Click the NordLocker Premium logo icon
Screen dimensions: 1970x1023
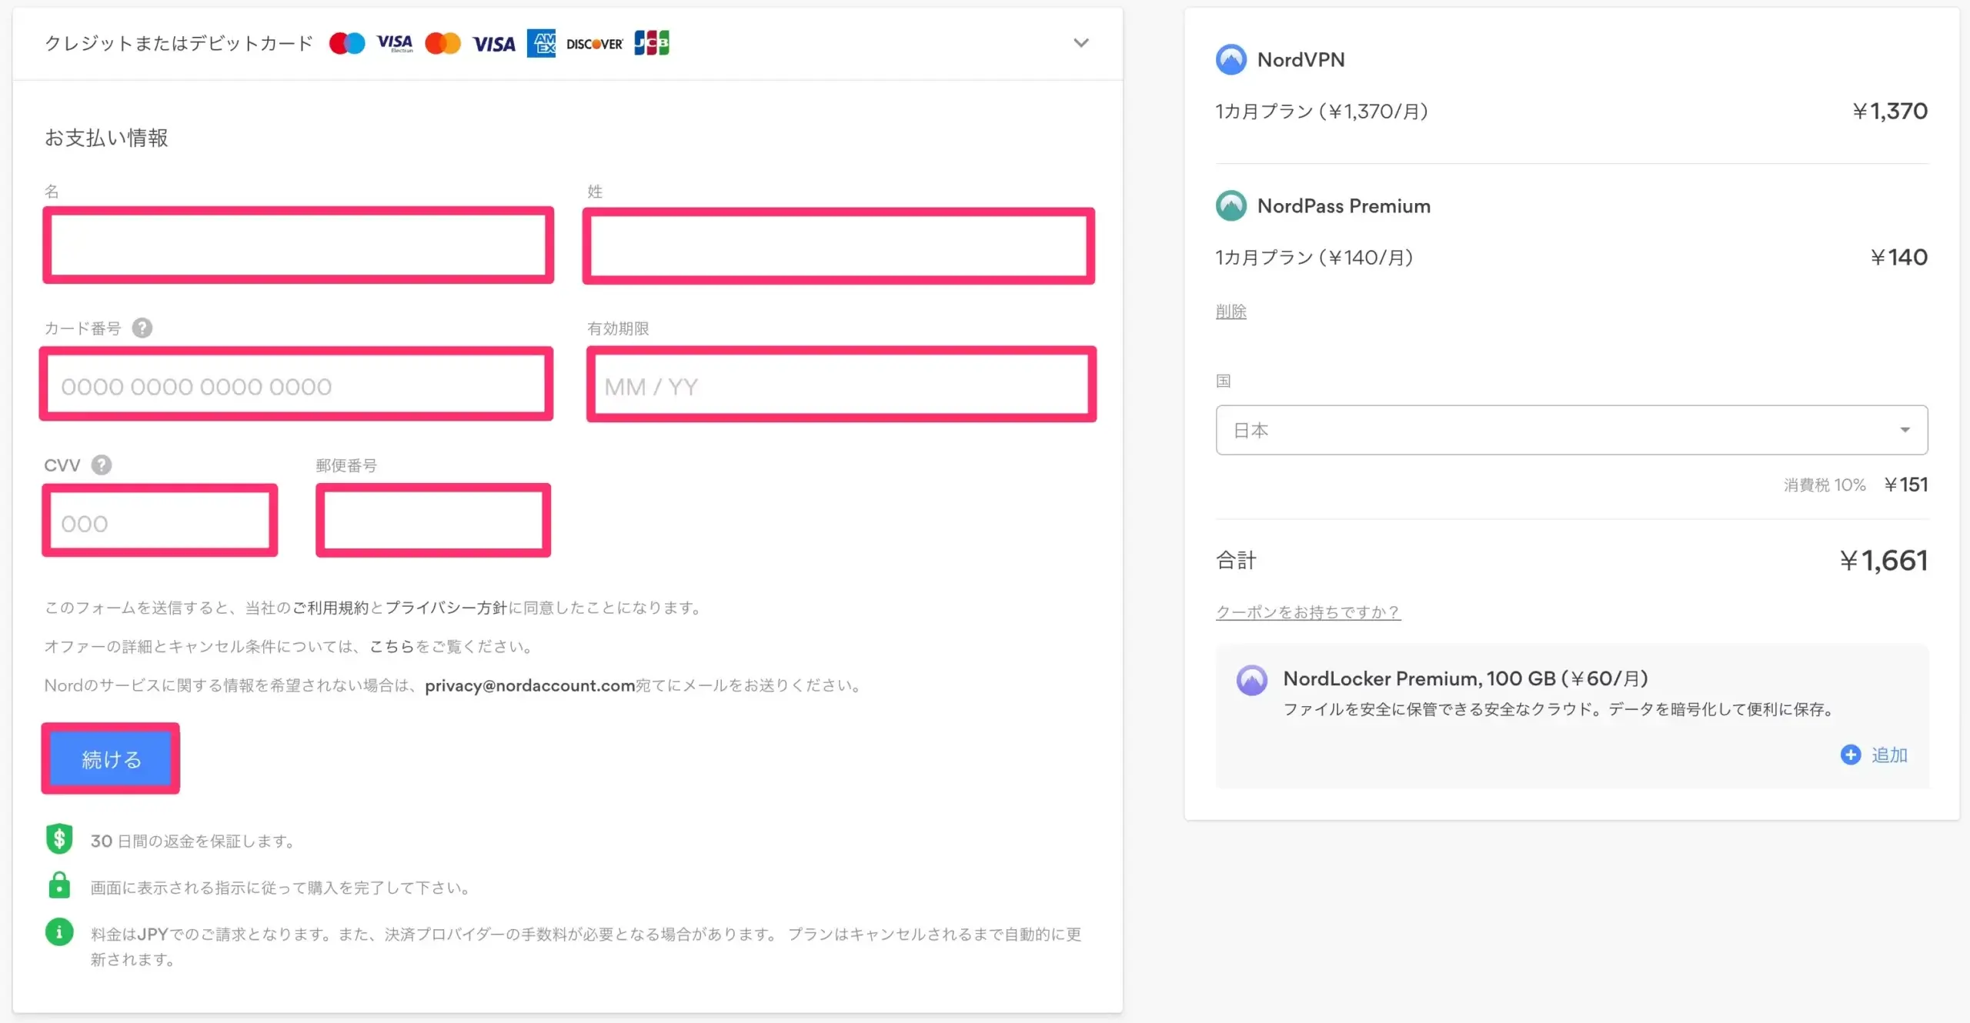coord(1252,680)
